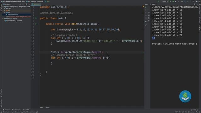Click the import java.util.Arrays line
The image size is (201, 113).
[57, 13]
